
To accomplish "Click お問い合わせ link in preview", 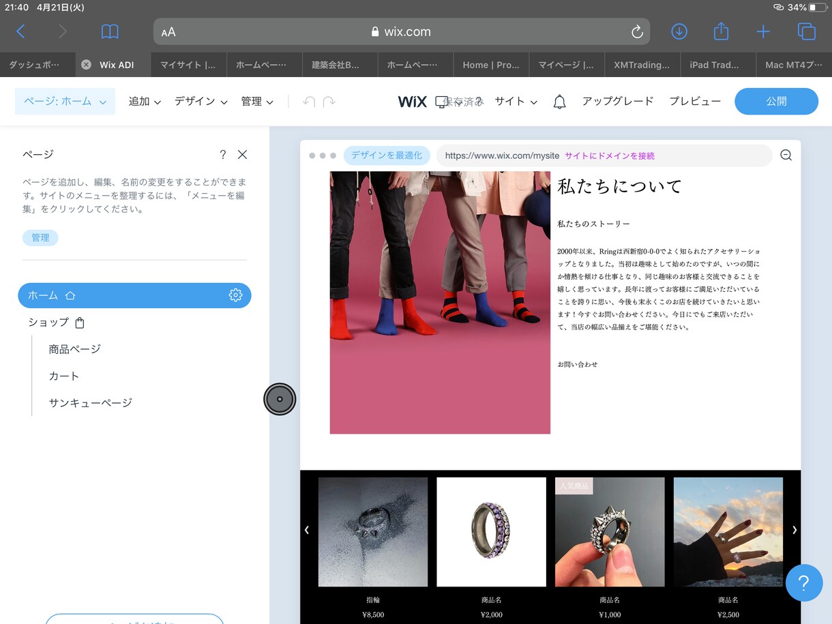I will click(x=578, y=364).
